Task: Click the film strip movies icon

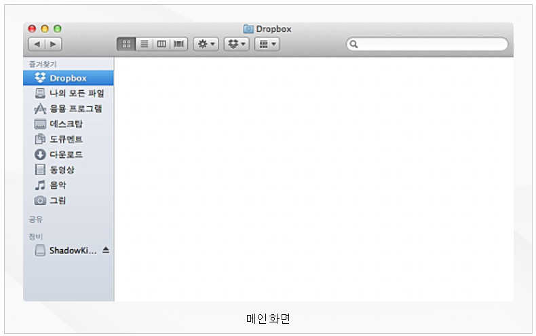Action: 40,170
